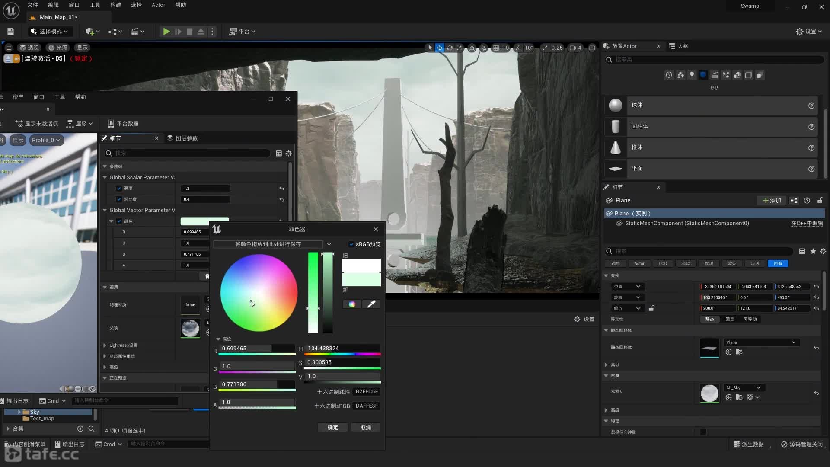This screenshot has width=830, height=467.
Task: Browse to MI_Sky material asset
Action: coord(739,397)
